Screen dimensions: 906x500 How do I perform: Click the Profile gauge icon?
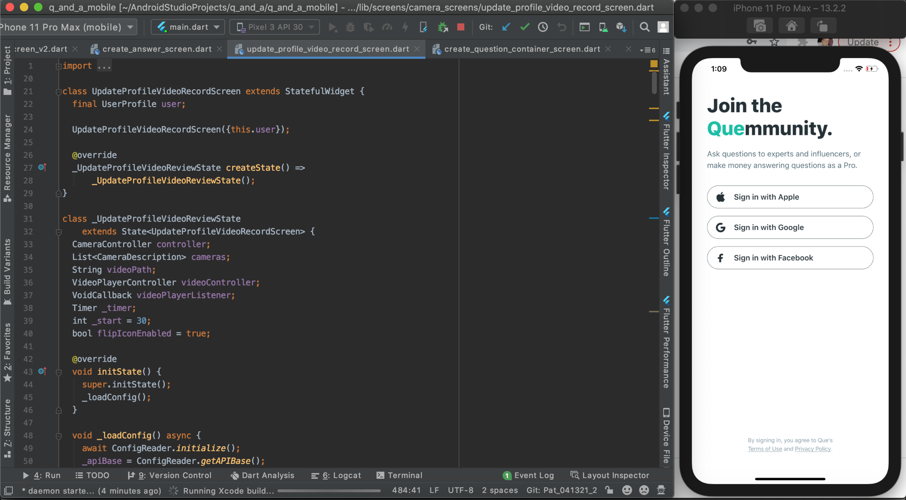[387, 27]
